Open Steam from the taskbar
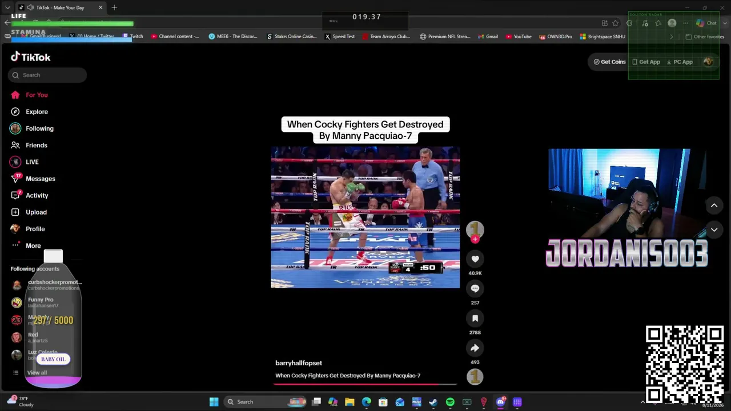Screen dimensions: 731x411 [x=433, y=402]
